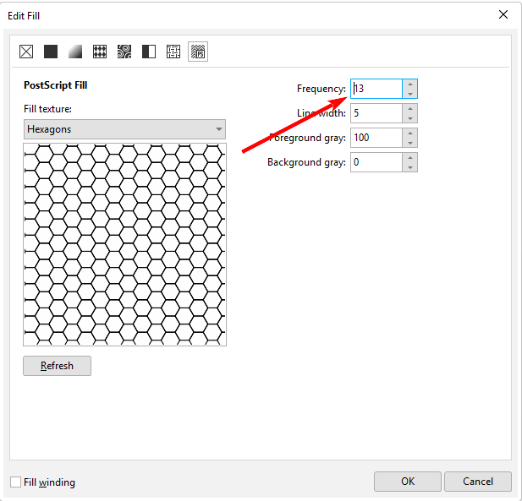Click the Foreground gray input field

tap(376, 138)
